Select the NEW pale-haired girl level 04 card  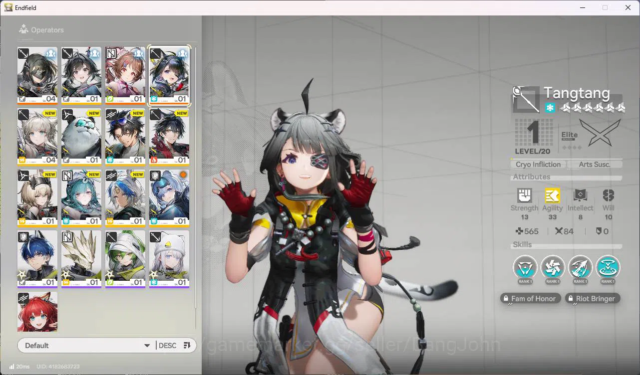coord(37,137)
